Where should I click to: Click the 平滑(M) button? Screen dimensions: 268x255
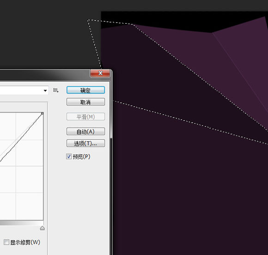tap(85, 117)
